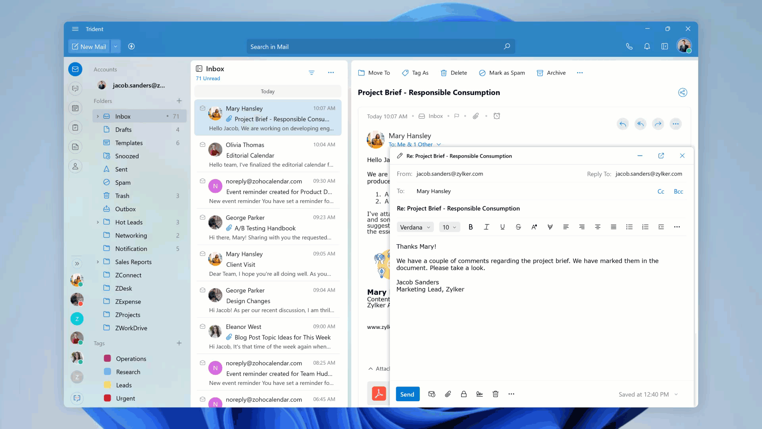Select the Urgent red tag swatch
The width and height of the screenshot is (762, 429).
[x=107, y=398]
